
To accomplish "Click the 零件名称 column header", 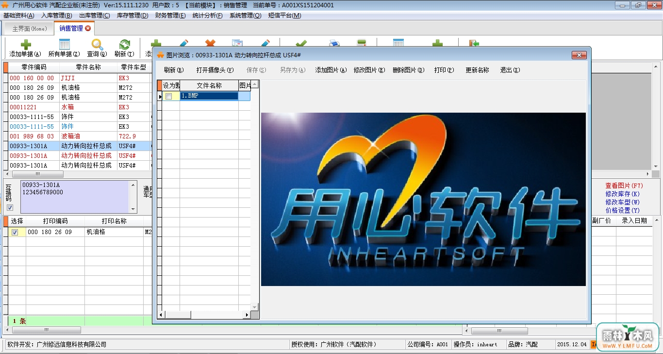I will 88,67.
